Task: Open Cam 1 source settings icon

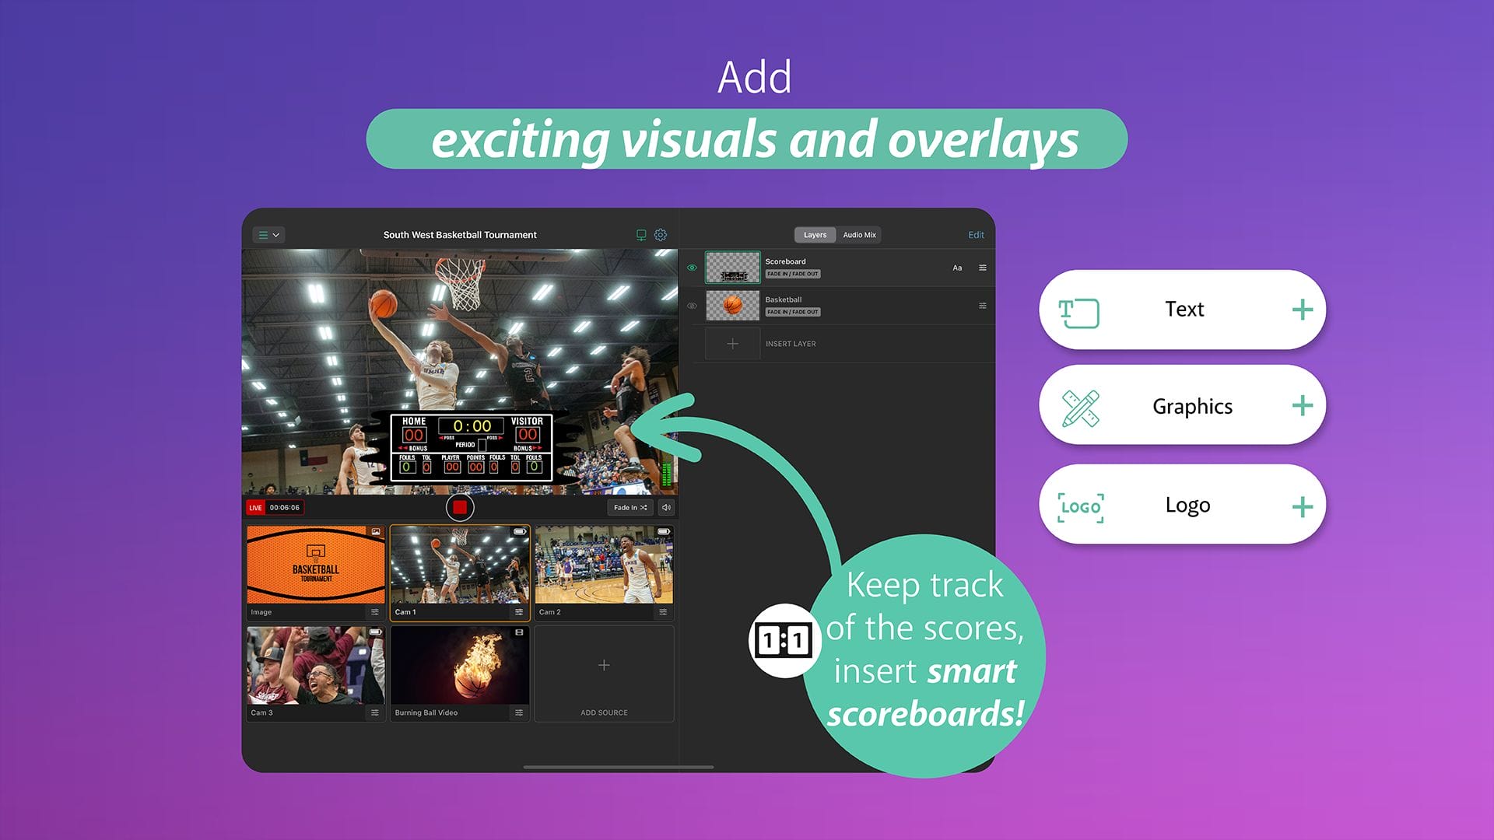Action: [x=519, y=613]
